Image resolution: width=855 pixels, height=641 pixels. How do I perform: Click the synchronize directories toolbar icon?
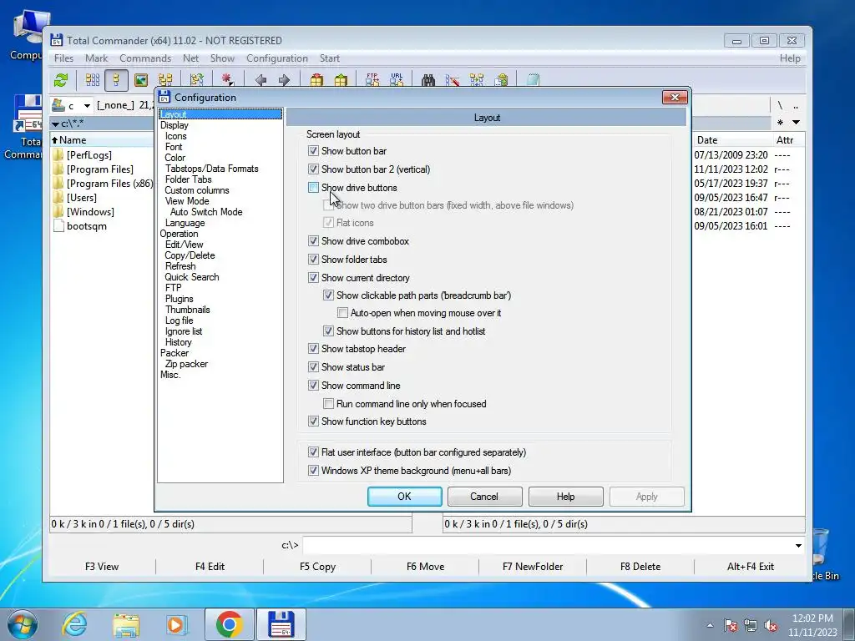(x=477, y=80)
